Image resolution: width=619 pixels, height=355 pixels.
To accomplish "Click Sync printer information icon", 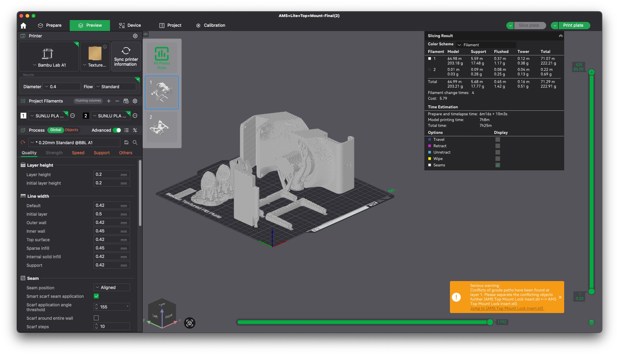I will 126,50.
